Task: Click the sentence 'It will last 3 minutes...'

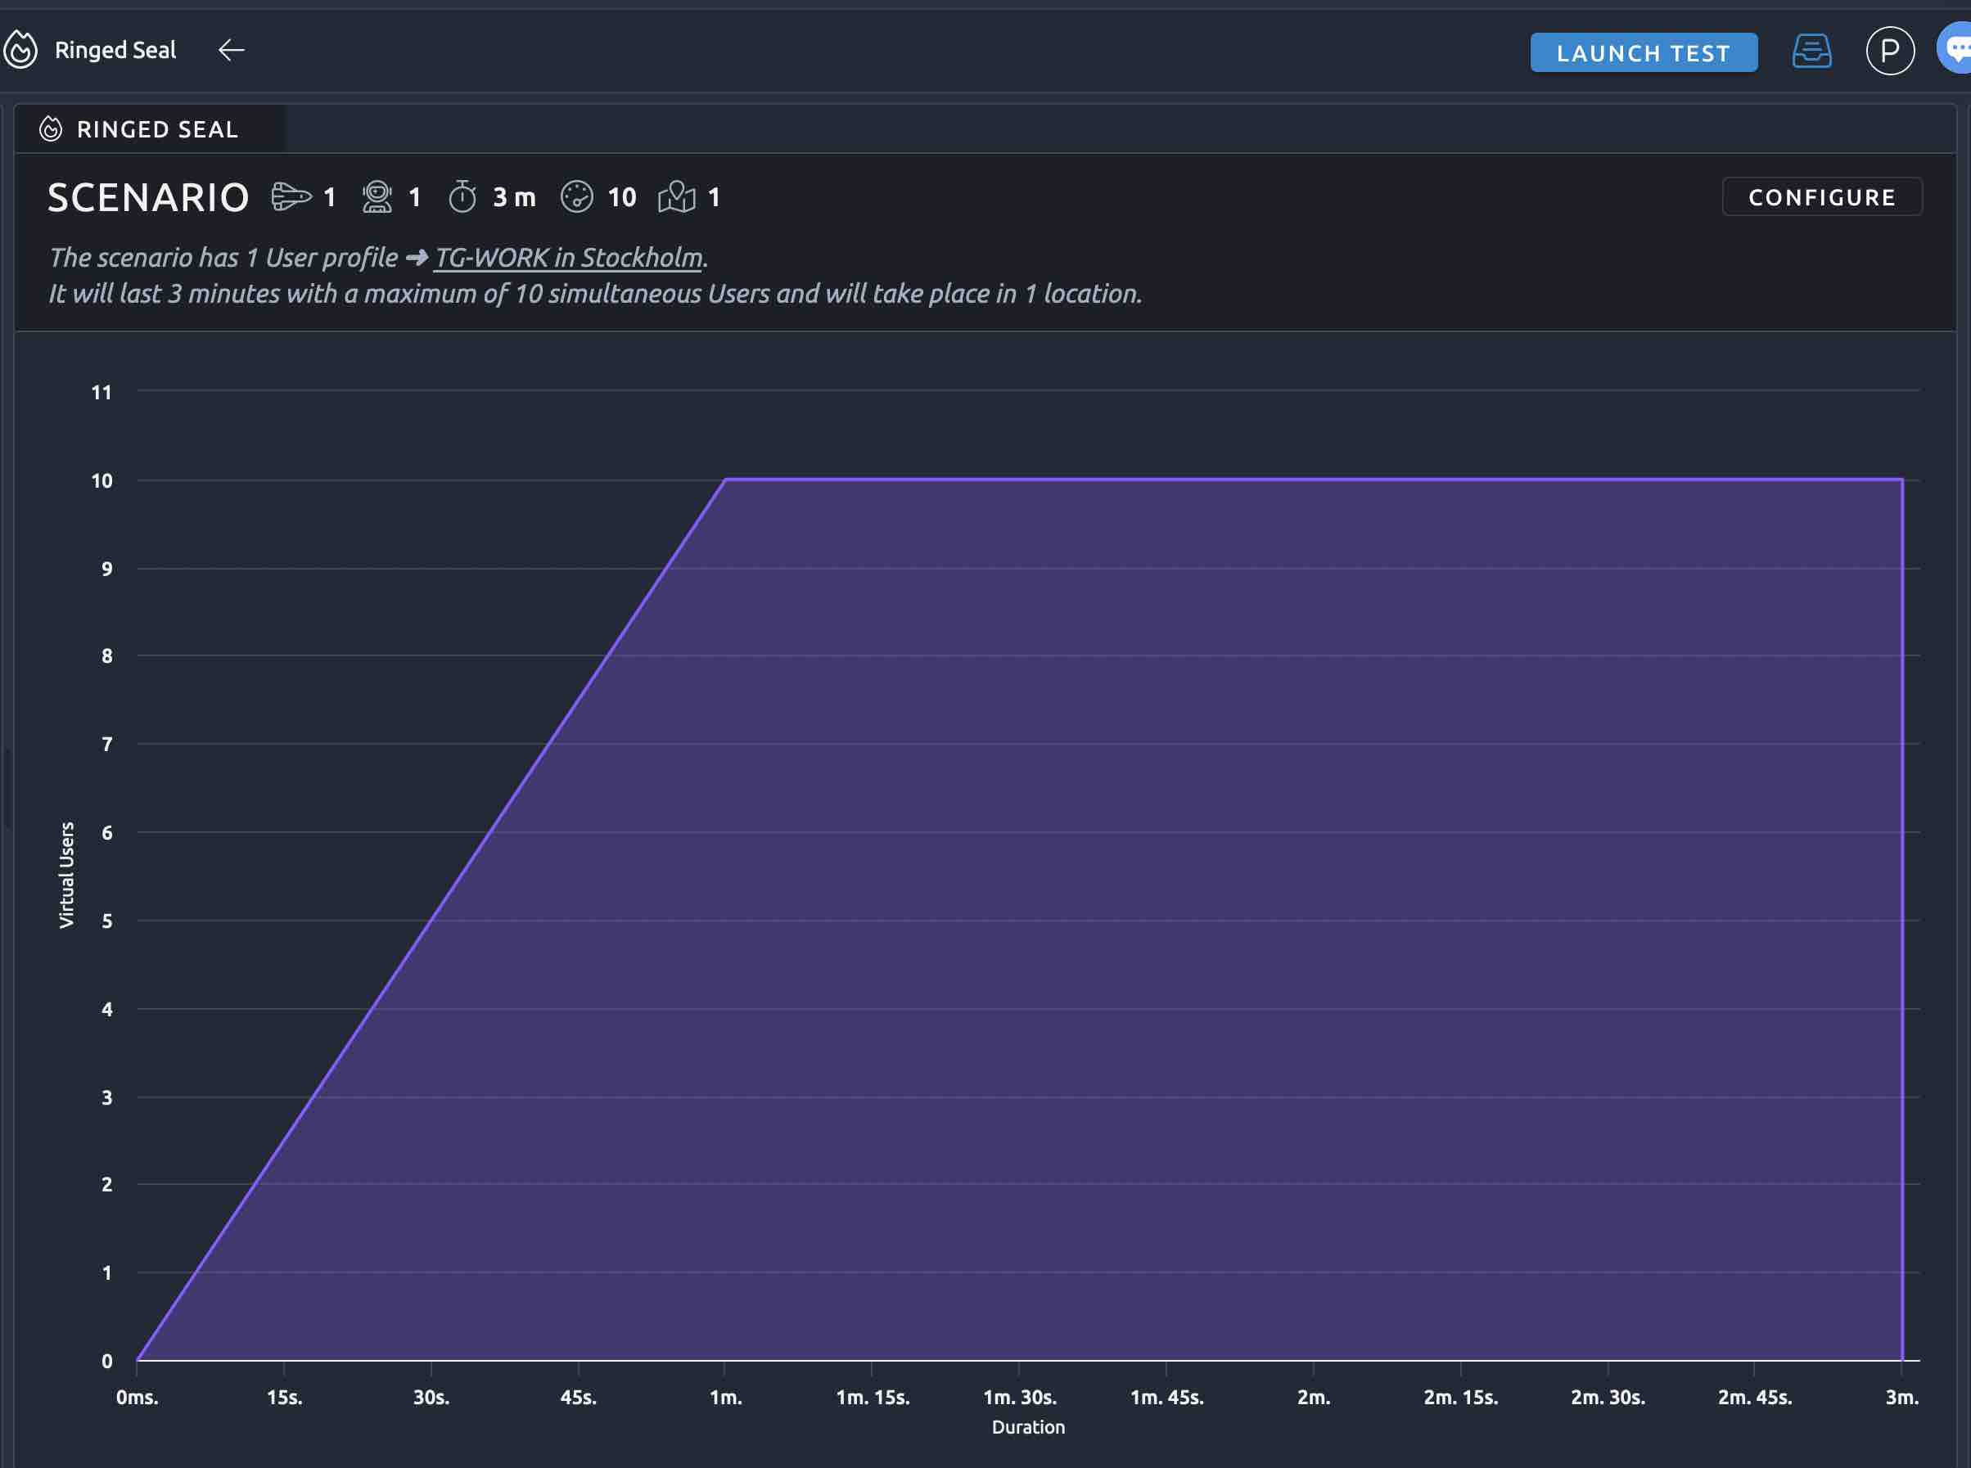Action: click(595, 293)
